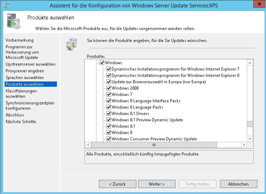Click the horizontal scrollbar left arrow
Screen dimensions: 266x194
coord(88,145)
